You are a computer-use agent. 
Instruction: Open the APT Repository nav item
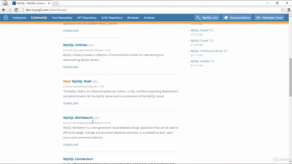(x=87, y=18)
